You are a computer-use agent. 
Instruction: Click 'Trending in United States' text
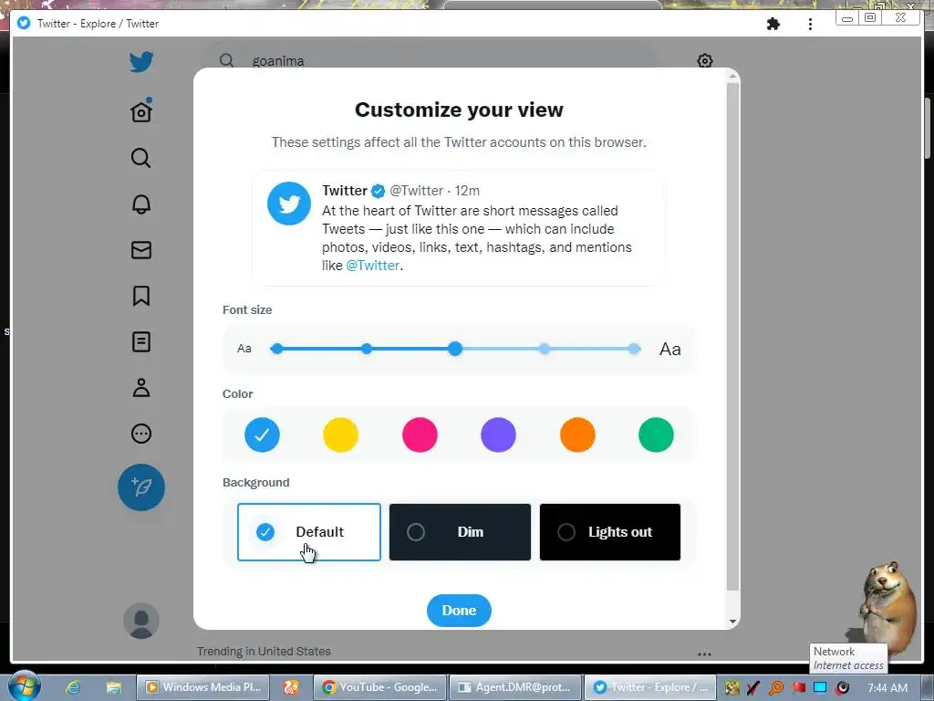tap(264, 652)
